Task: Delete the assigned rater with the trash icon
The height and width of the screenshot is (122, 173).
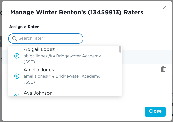Action: (x=163, y=69)
